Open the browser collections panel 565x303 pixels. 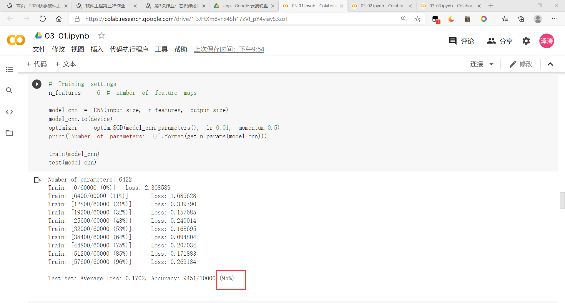(x=521, y=19)
